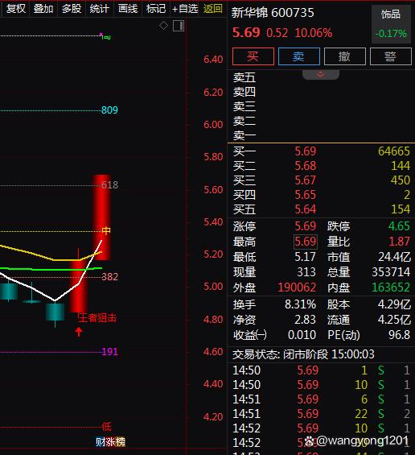Image resolution: width=415 pixels, height=455 pixels.
Task: Select the 画线 drawing tool
Action: pyautogui.click(x=128, y=8)
